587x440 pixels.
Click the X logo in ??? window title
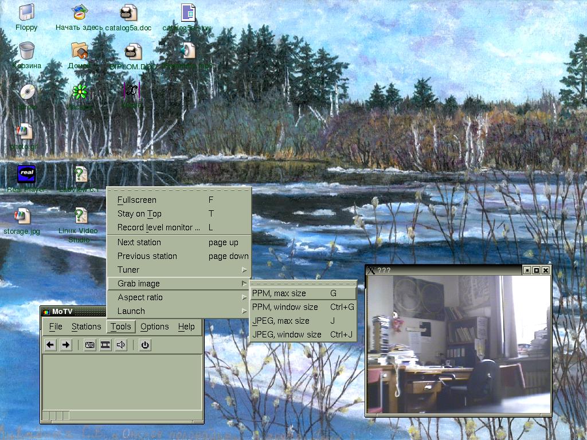coord(371,270)
